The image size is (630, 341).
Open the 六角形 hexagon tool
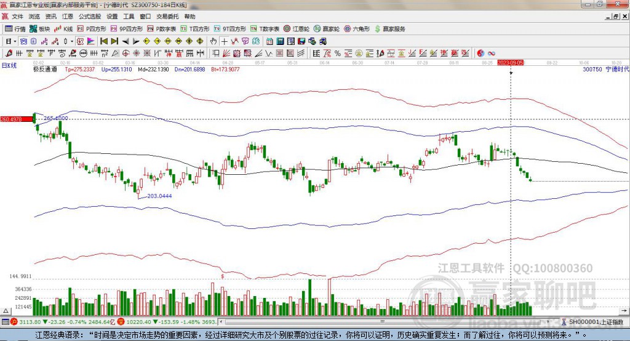pyautogui.click(x=357, y=29)
